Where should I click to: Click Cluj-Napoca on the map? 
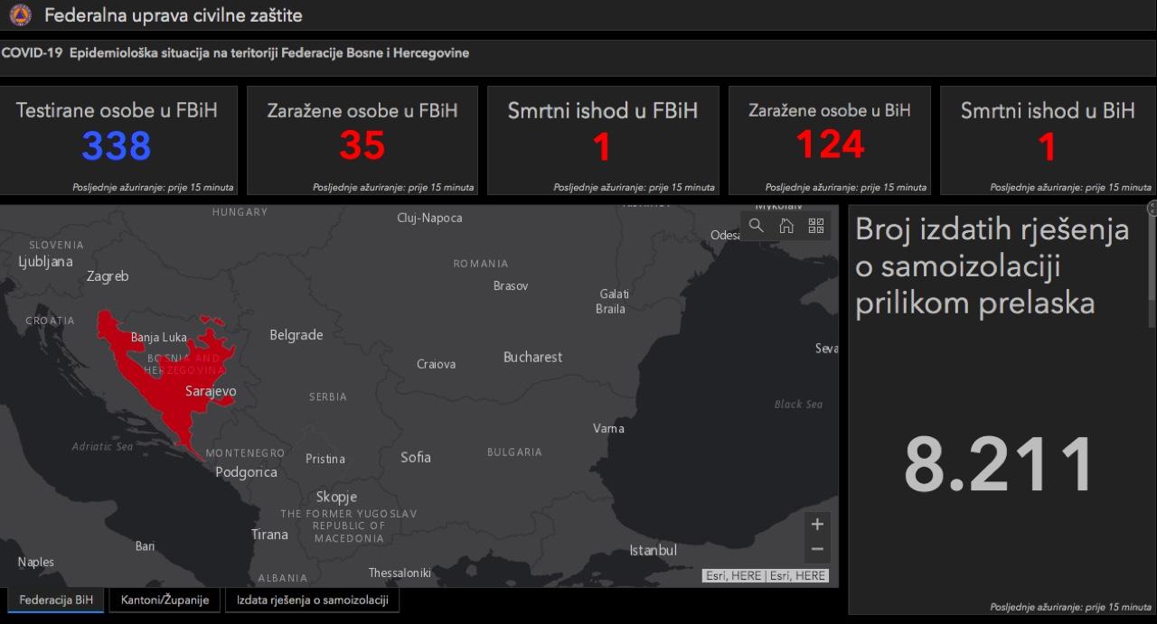point(429,218)
